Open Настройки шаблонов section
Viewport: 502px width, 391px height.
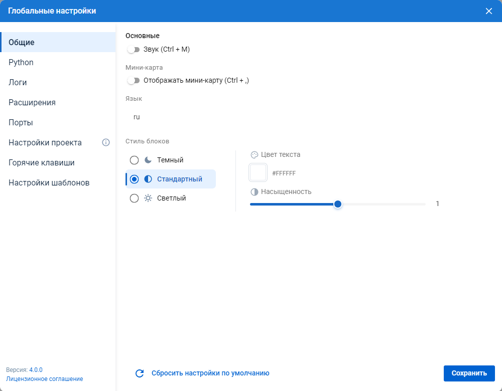point(58,183)
